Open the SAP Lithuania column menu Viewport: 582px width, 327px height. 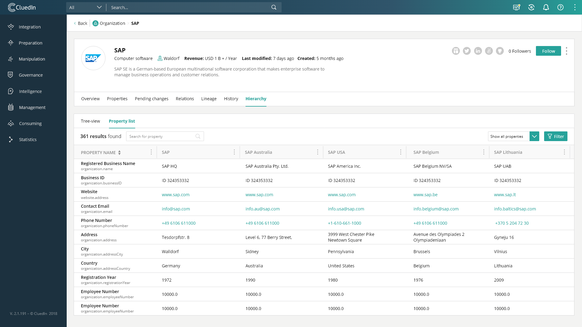pos(564,152)
